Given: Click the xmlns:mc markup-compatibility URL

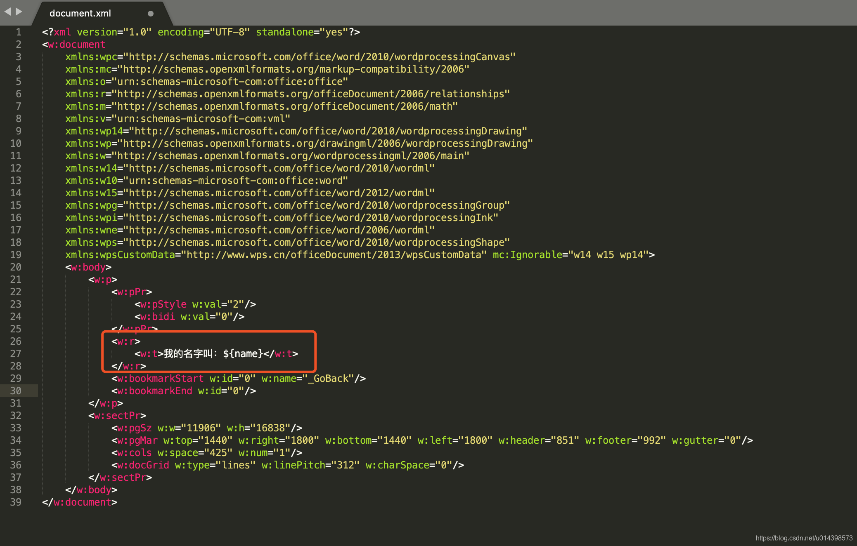Looking at the screenshot, I should [294, 69].
